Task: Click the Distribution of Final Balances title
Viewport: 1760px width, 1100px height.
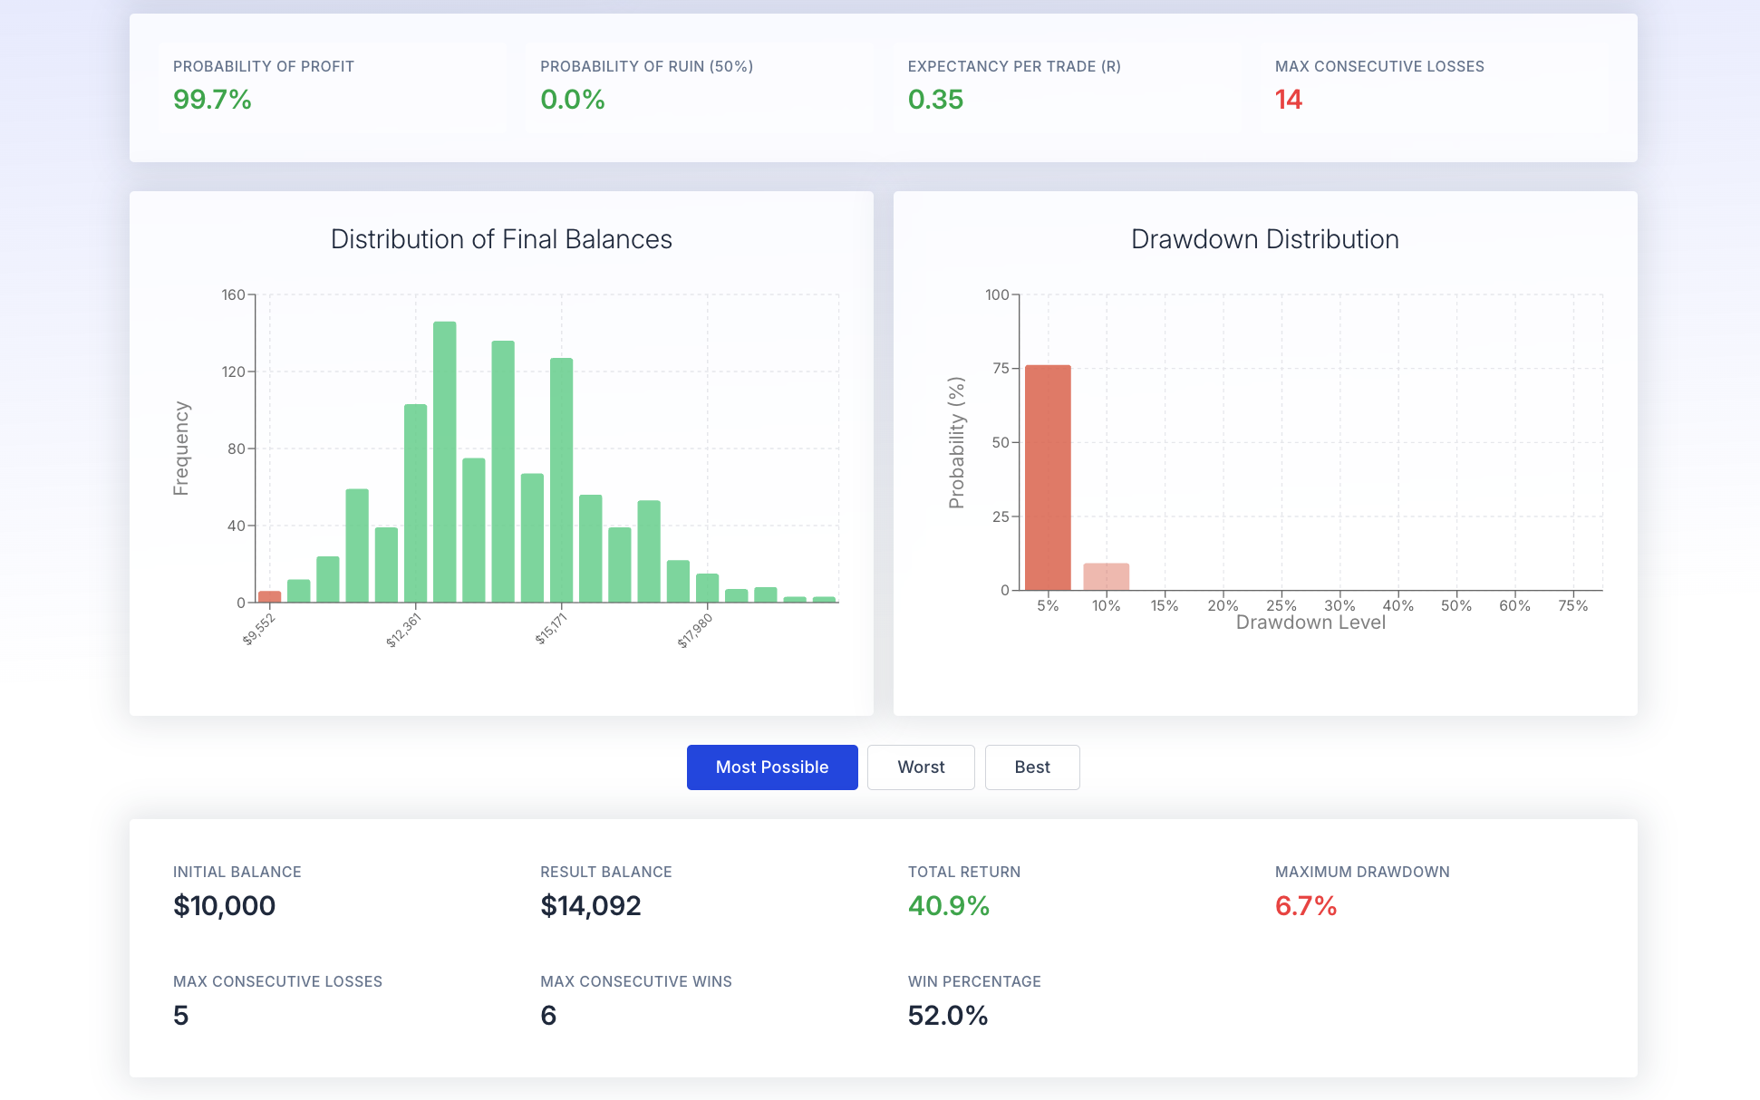Action: pos(501,239)
